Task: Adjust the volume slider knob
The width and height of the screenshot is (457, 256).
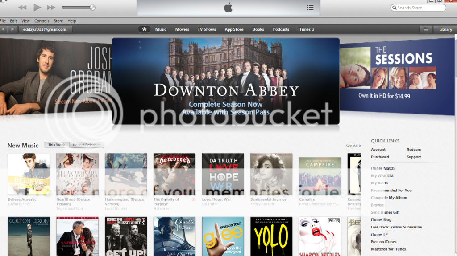Action: pyautogui.click(x=92, y=8)
